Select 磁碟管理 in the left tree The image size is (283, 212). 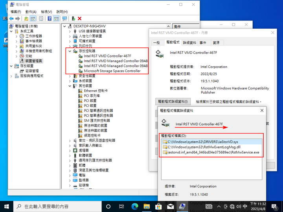32,71
